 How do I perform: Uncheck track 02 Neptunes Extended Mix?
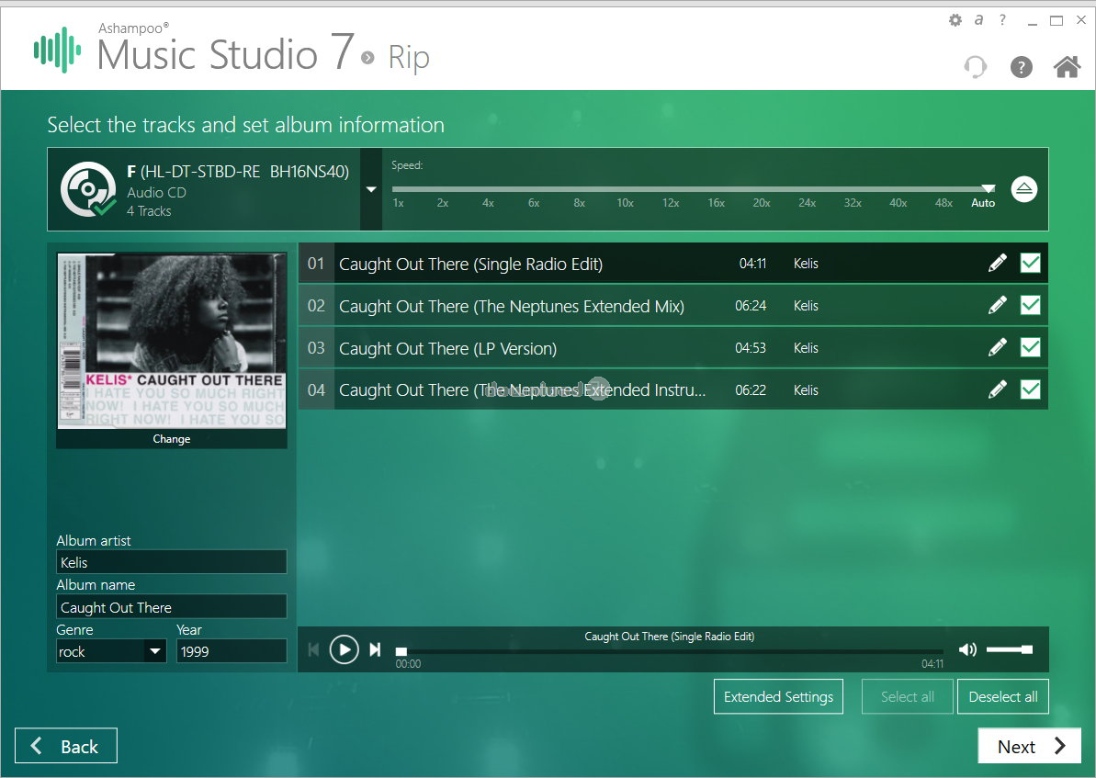1030,306
